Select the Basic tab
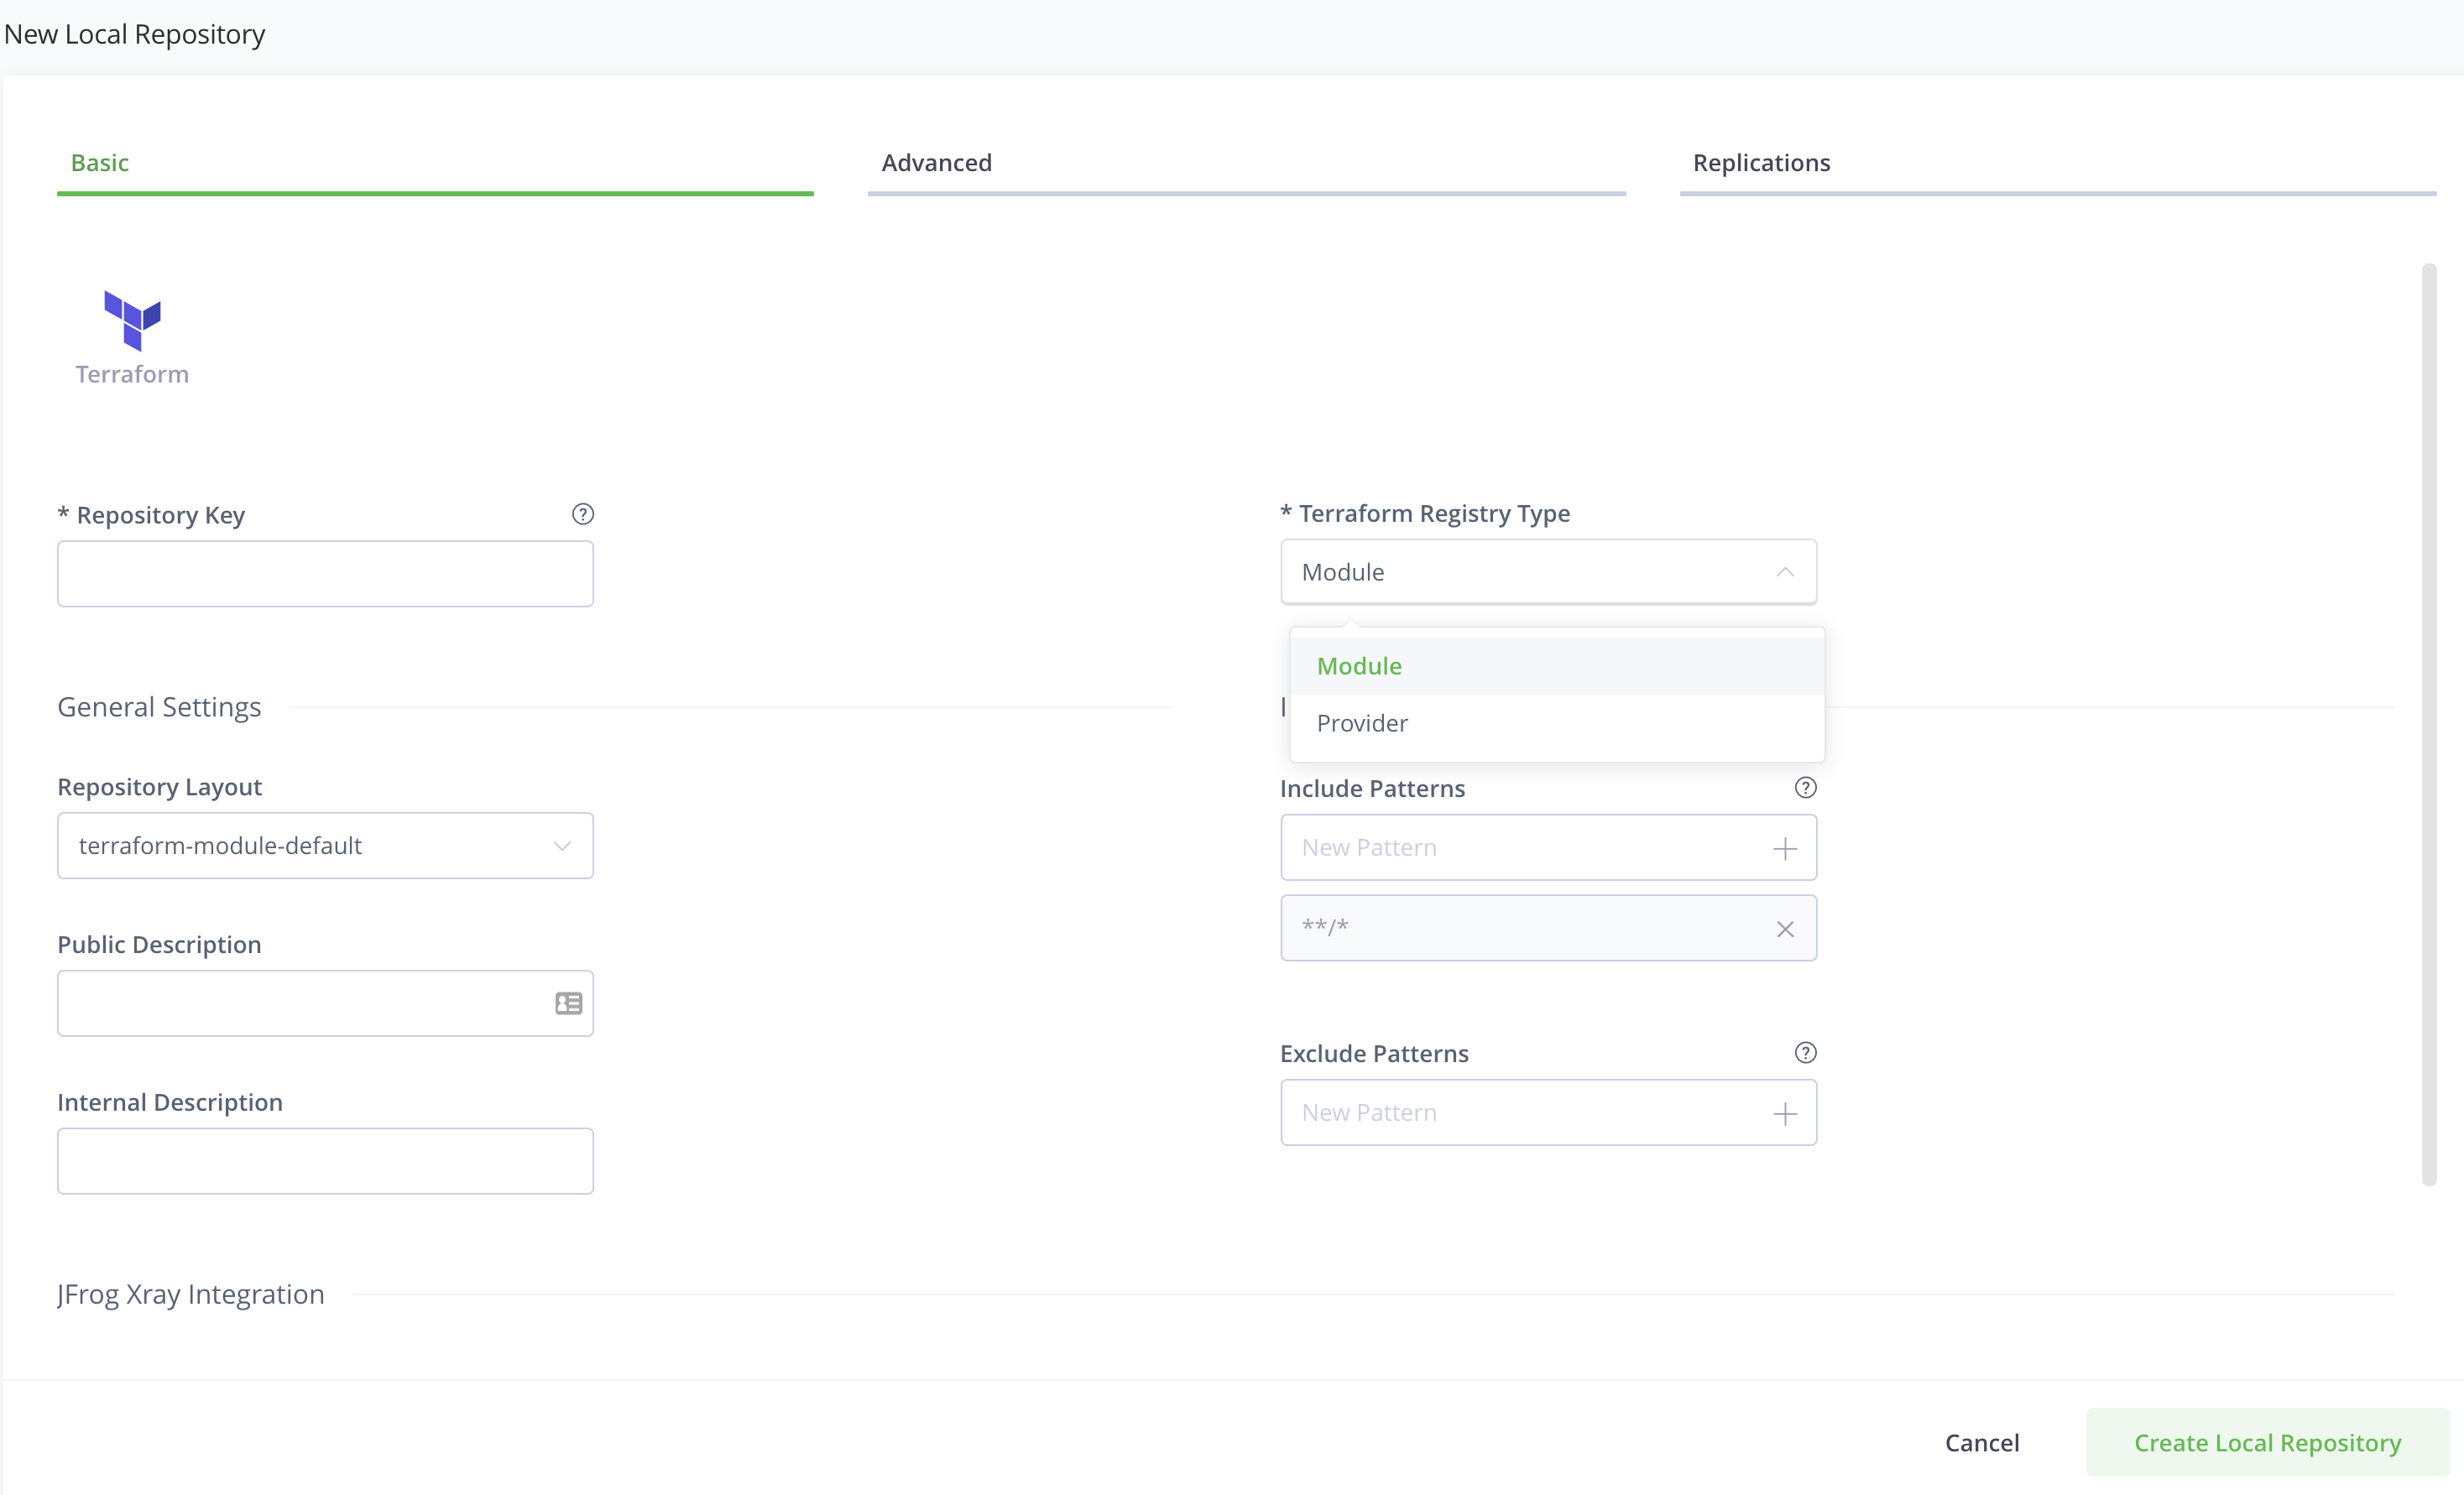 (x=99, y=163)
